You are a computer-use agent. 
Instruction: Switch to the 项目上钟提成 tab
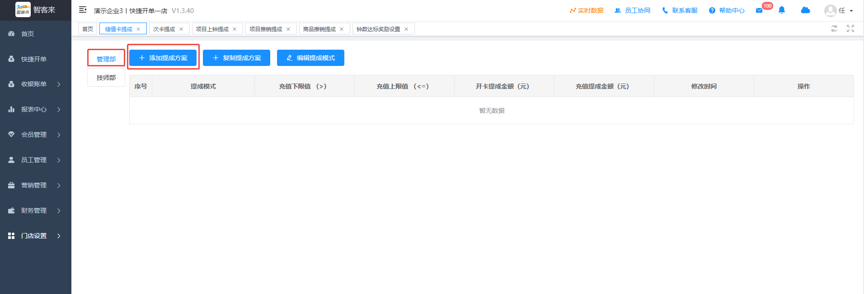point(212,29)
